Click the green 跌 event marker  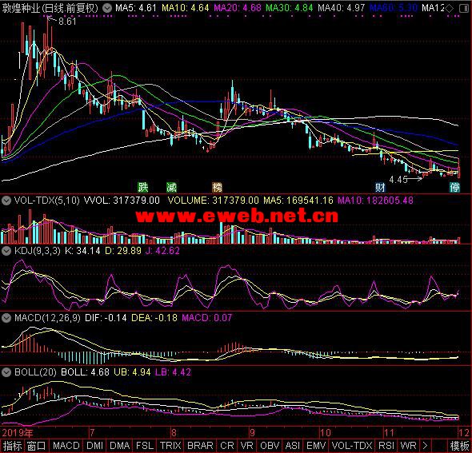click(x=143, y=187)
